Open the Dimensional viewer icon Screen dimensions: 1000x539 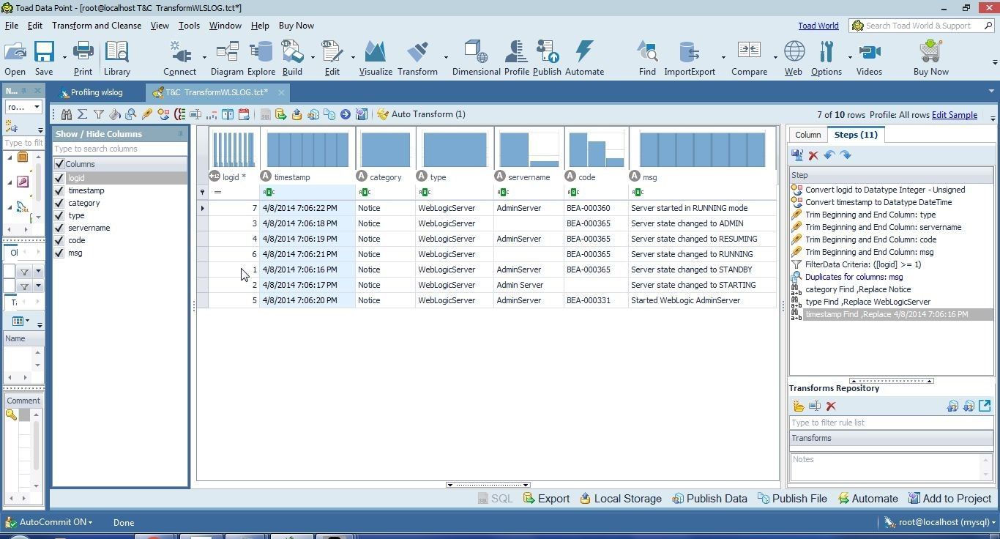[x=477, y=59]
